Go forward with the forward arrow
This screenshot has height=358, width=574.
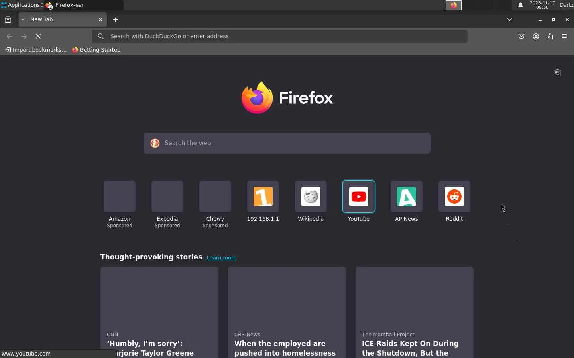tap(24, 36)
